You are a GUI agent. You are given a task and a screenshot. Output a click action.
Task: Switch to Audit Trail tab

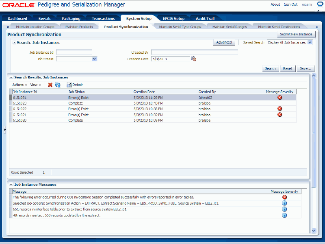click(205, 18)
